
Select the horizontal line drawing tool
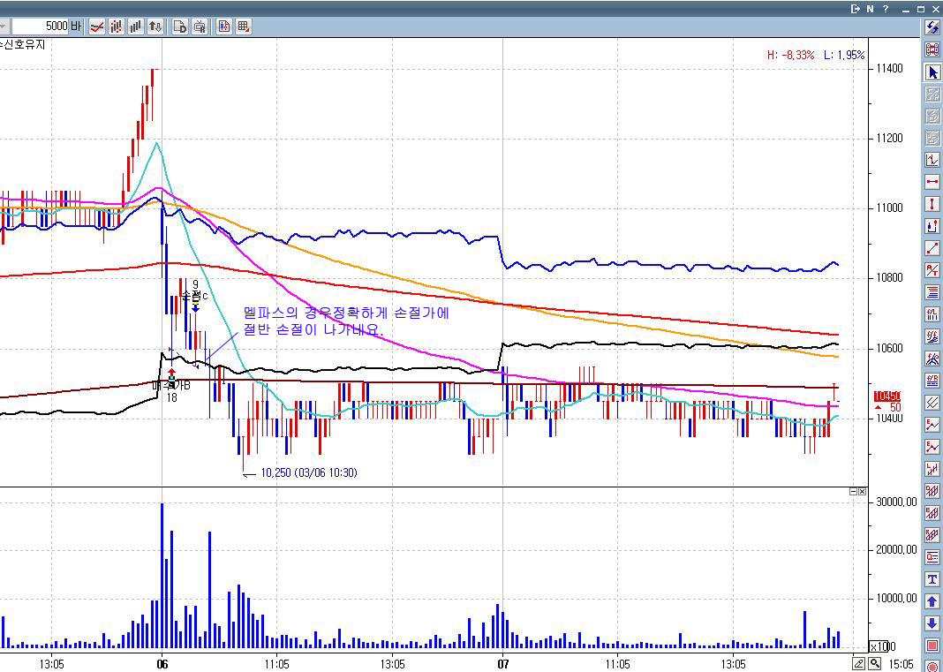coord(932,181)
